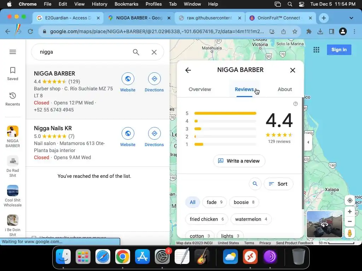
Task: Open Chrome profile avatar
Action: point(343,31)
